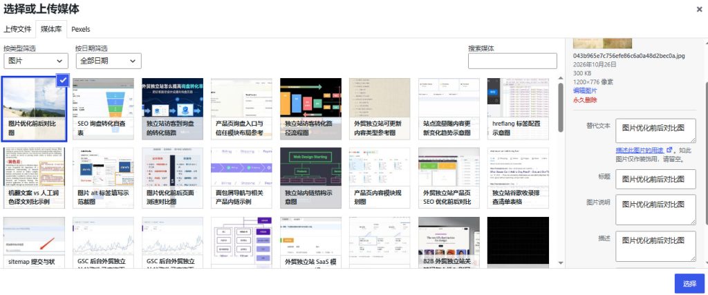The image size is (708, 295).
Task: Select the 独立站访客到询盘的转化链路 thumbnail
Action: point(172,108)
